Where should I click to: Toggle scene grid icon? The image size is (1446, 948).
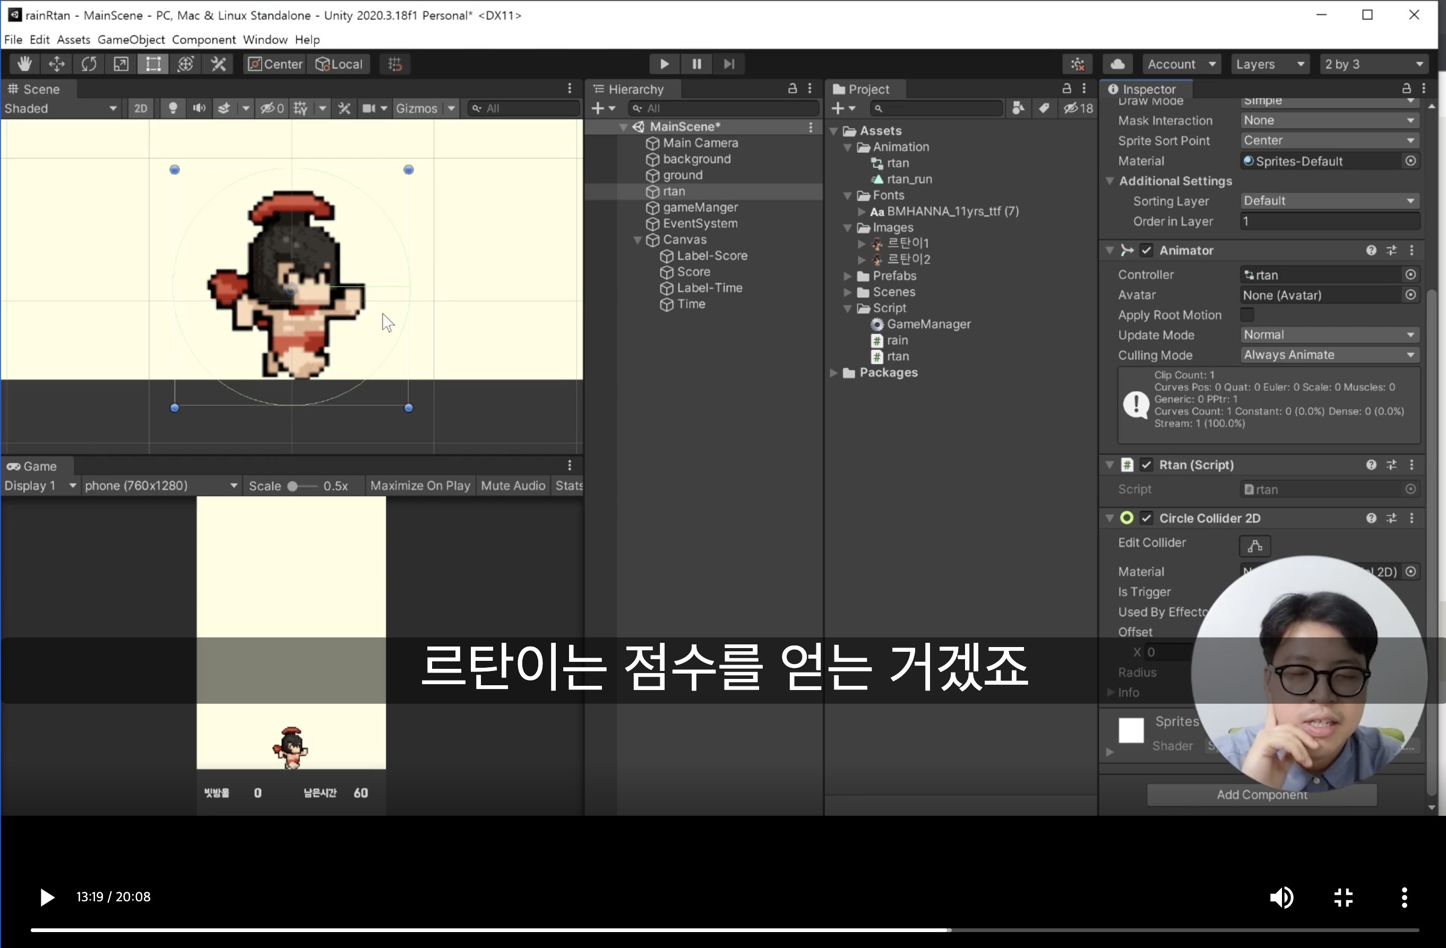click(301, 108)
